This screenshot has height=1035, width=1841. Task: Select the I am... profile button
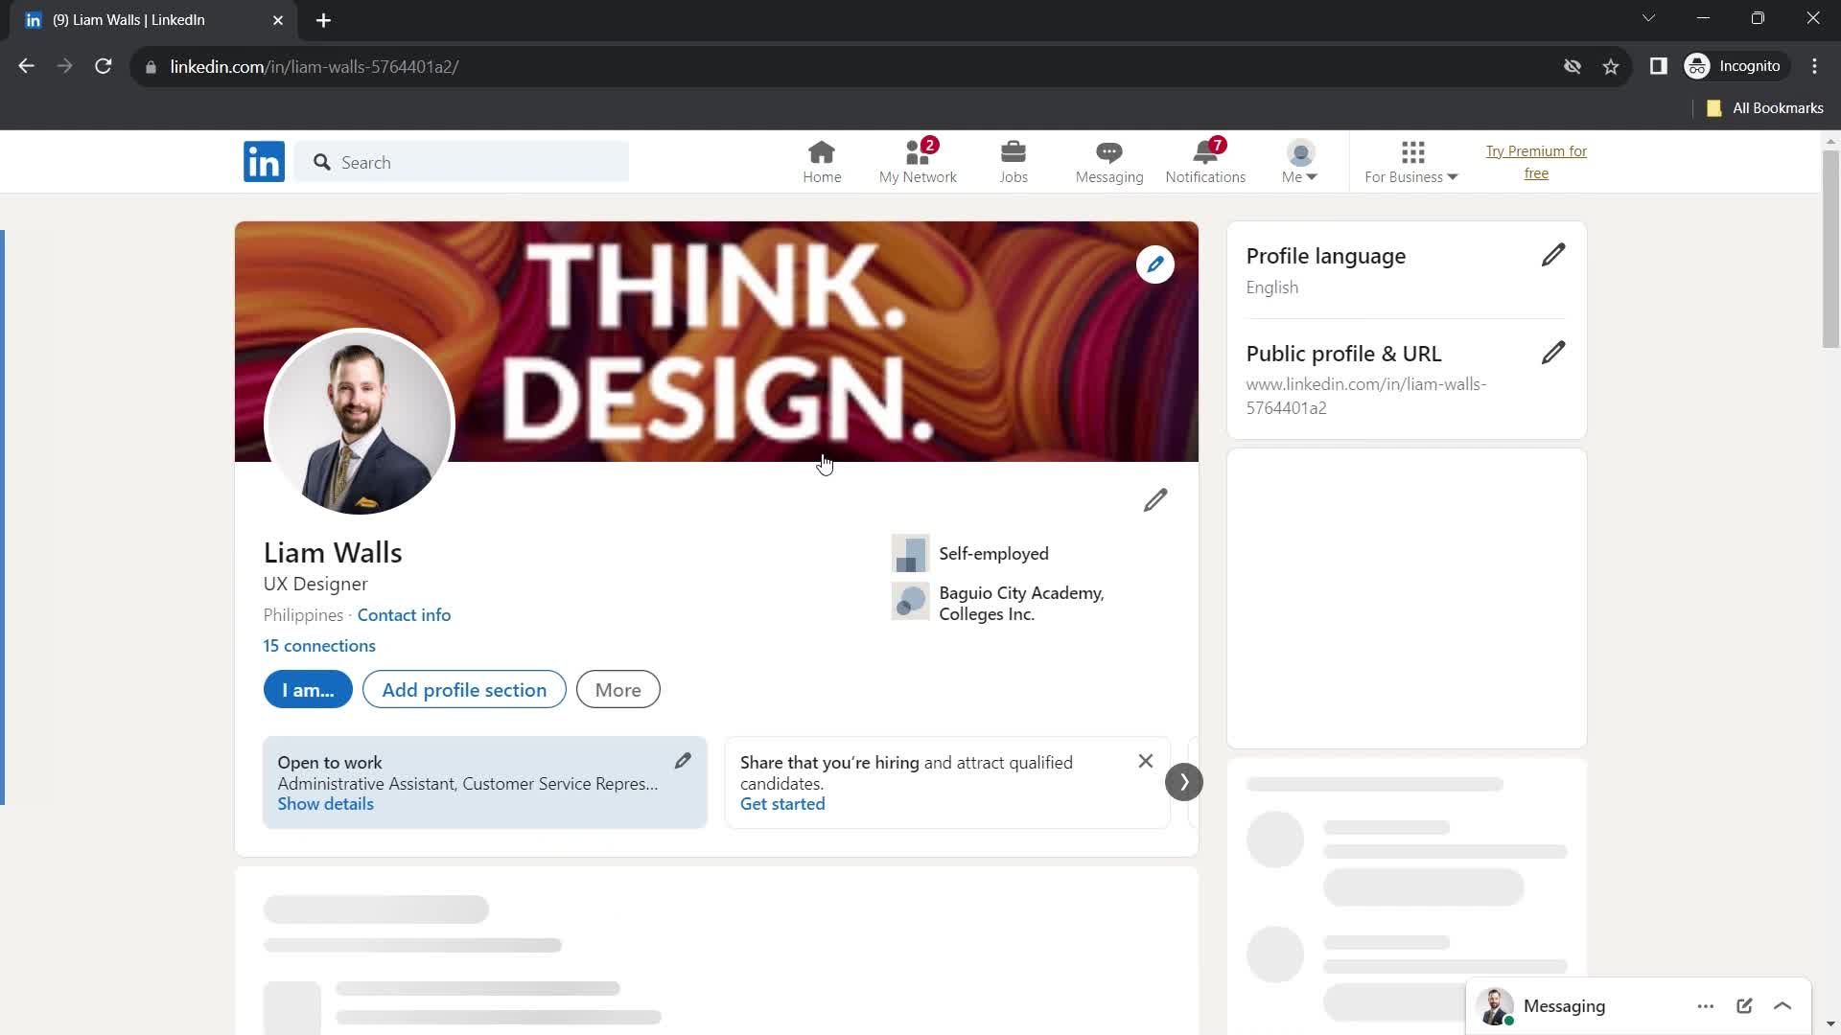307,689
